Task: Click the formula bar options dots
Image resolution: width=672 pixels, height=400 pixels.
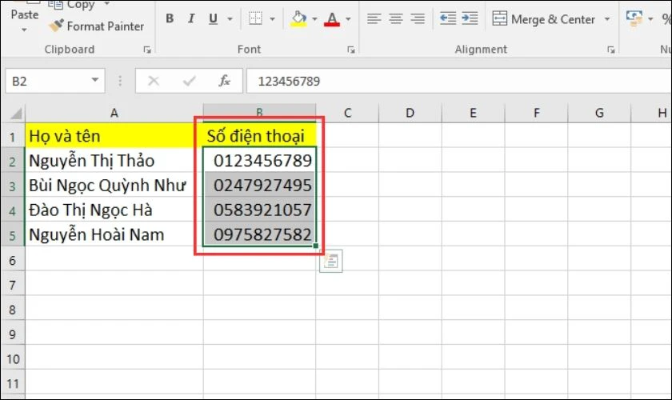Action: 120,81
